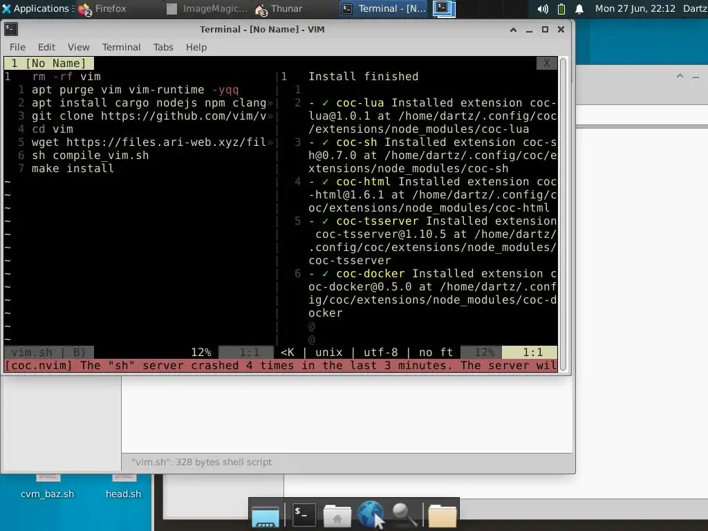Minimize the Terminal window
The width and height of the screenshot is (708, 531).
pyautogui.click(x=529, y=30)
